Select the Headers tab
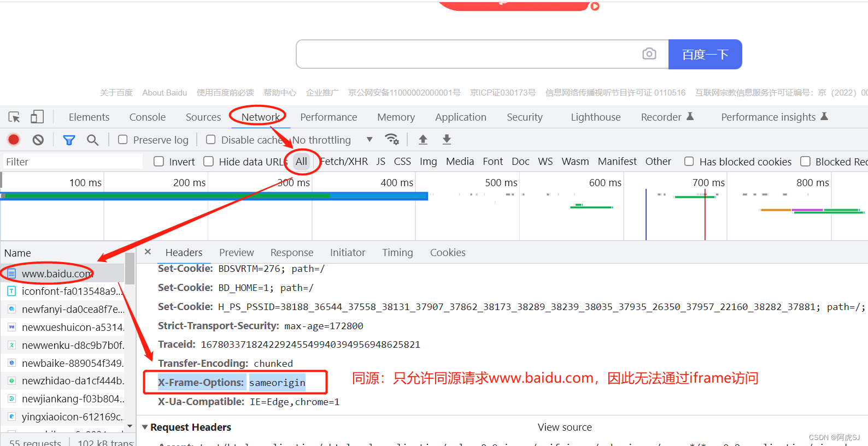 pos(184,253)
